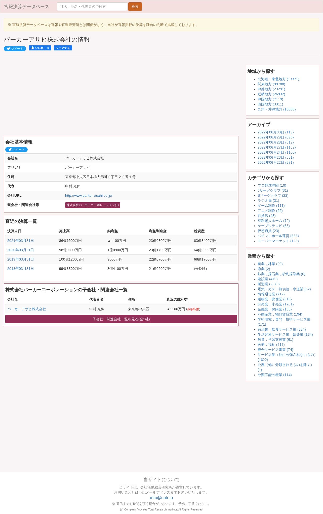This screenshot has width=323, height=514.
Task: Browse 建設業 (470) industry
Action: [x=267, y=279]
